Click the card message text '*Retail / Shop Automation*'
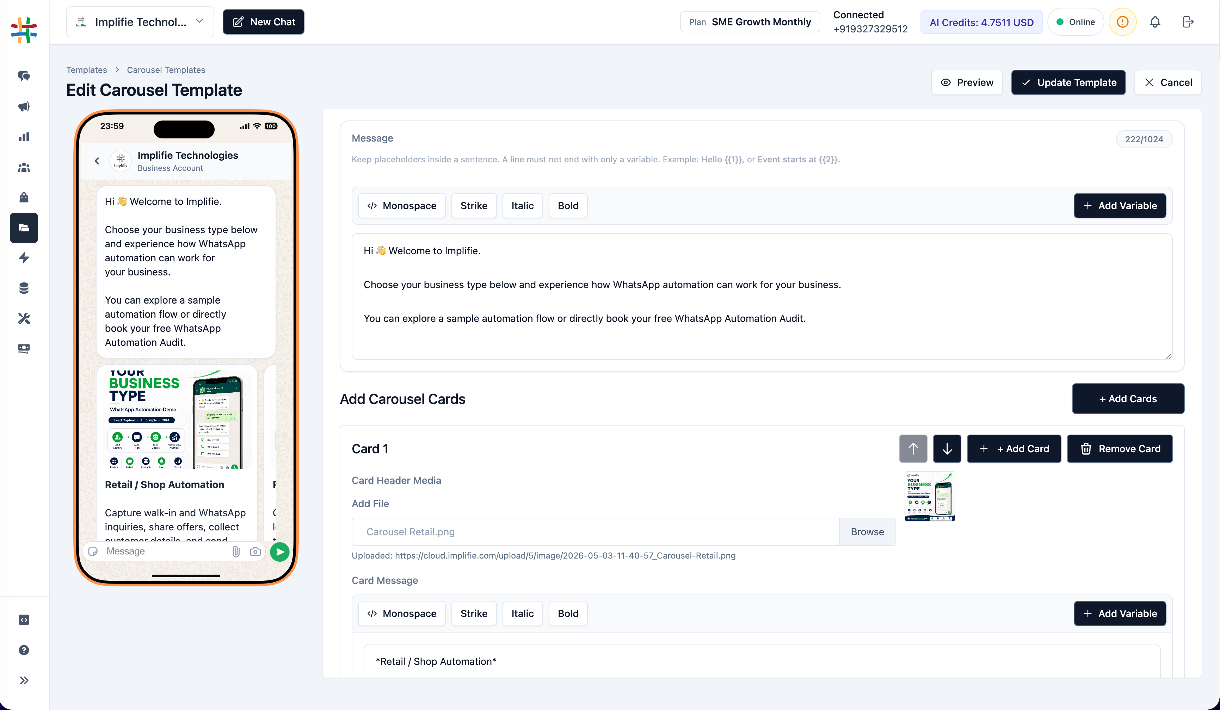 click(x=436, y=662)
